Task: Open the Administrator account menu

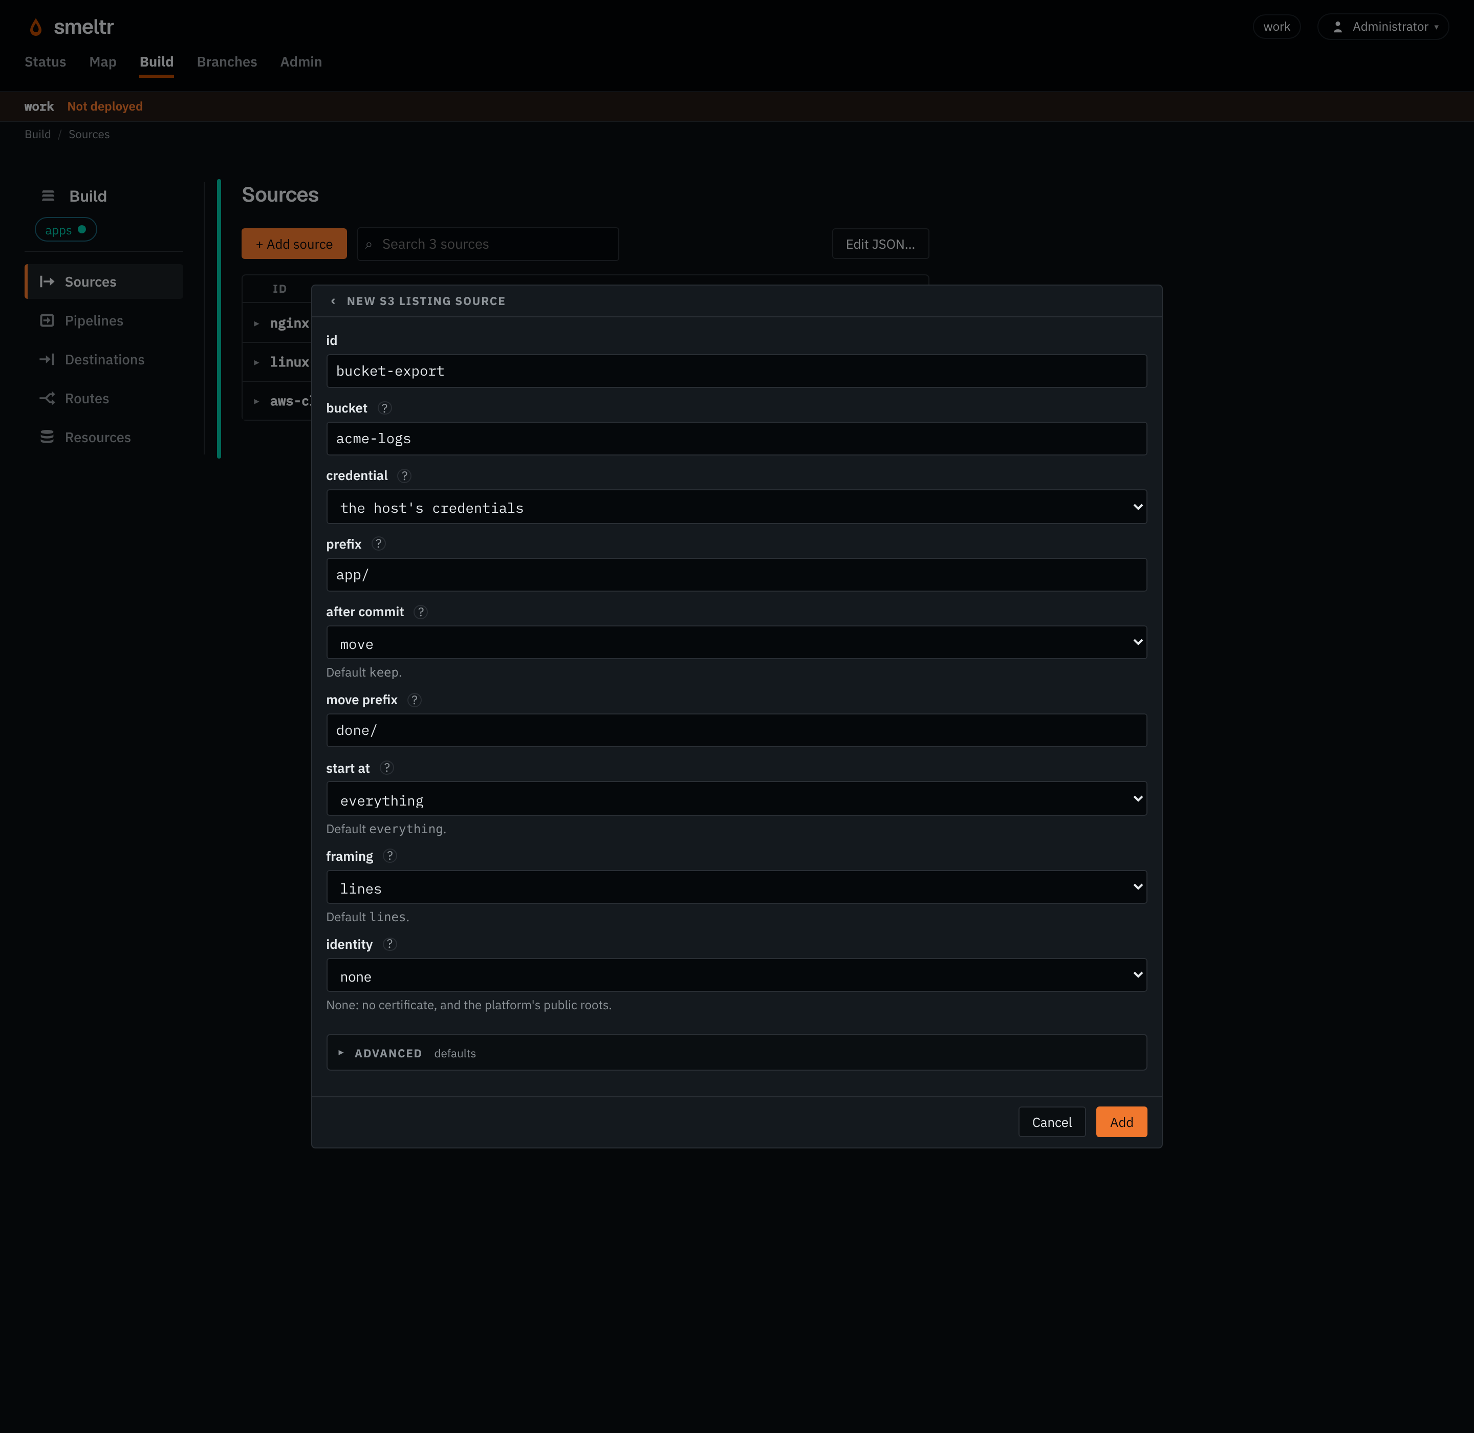Action: [1383, 27]
